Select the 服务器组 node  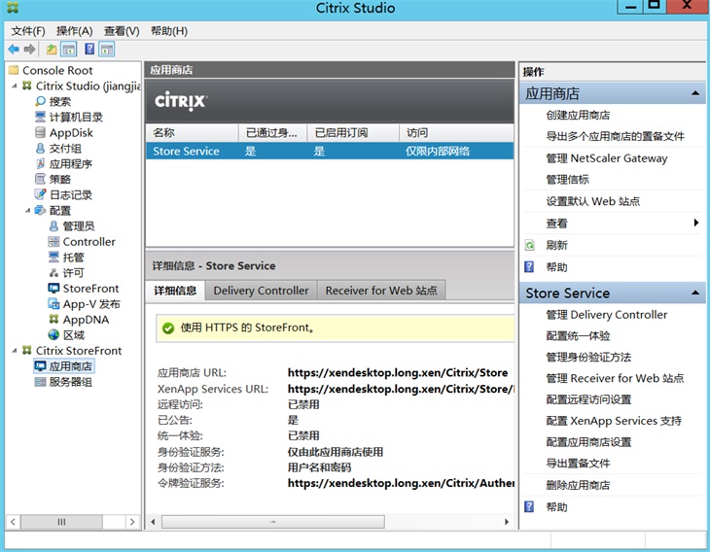pos(71,382)
